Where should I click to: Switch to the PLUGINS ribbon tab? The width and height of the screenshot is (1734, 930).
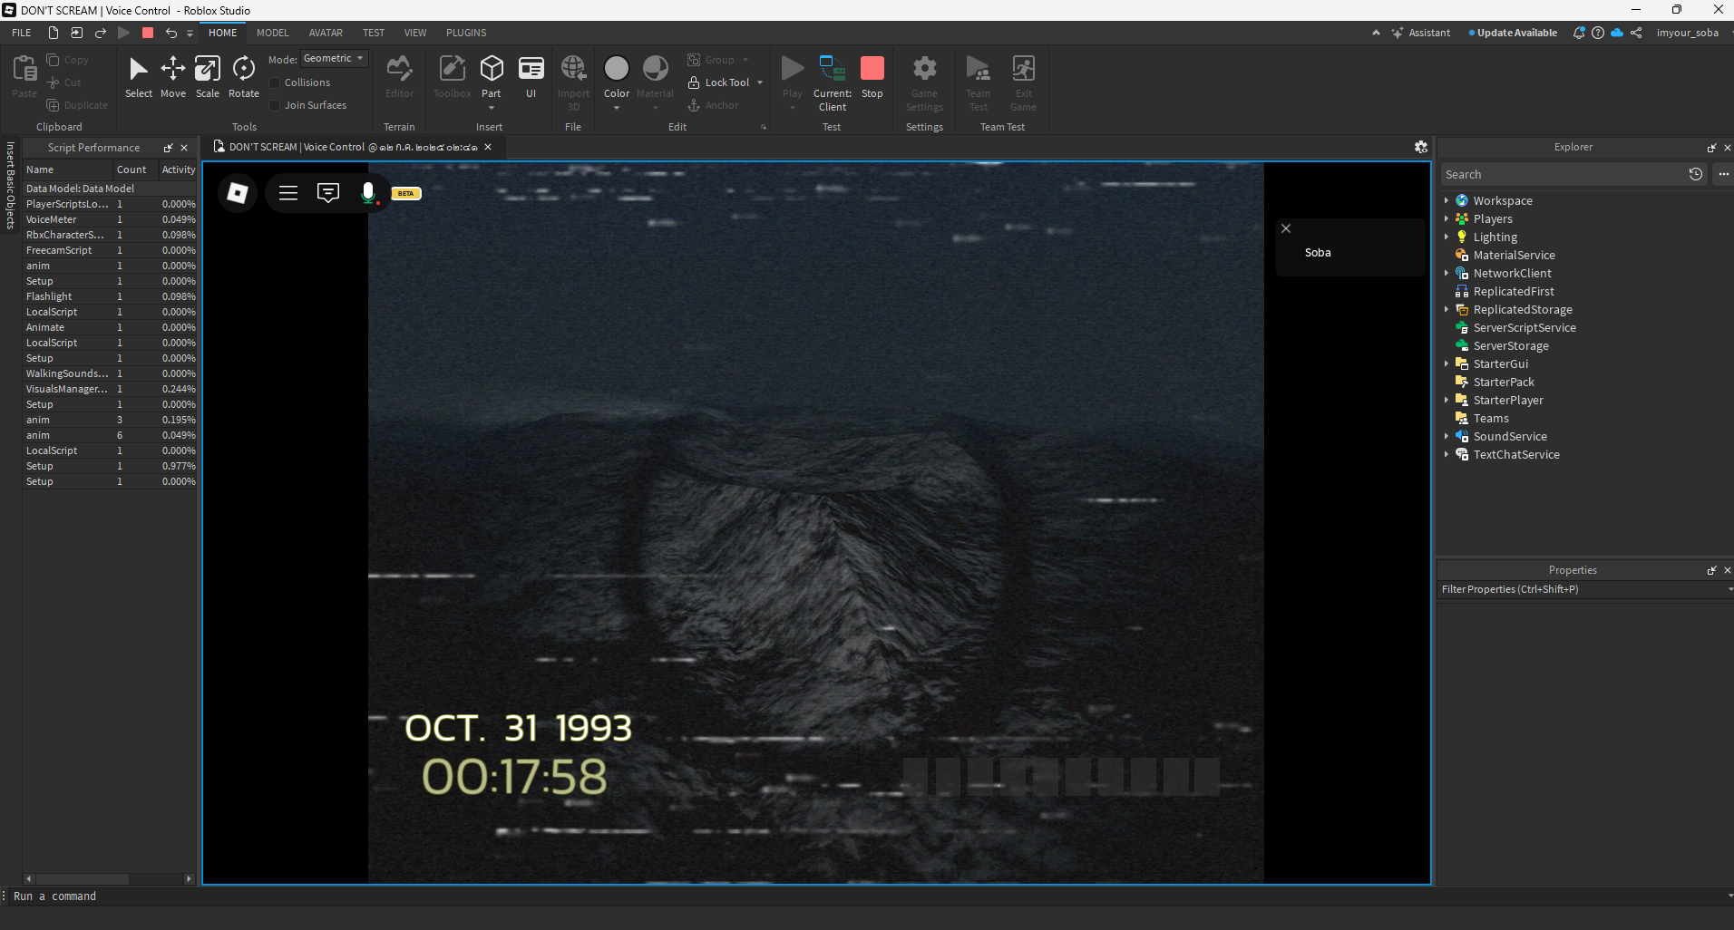[466, 33]
